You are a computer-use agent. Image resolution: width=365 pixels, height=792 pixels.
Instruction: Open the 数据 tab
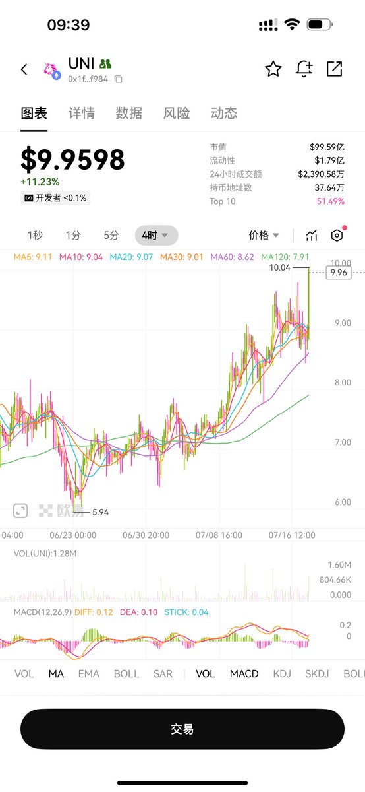point(128,113)
